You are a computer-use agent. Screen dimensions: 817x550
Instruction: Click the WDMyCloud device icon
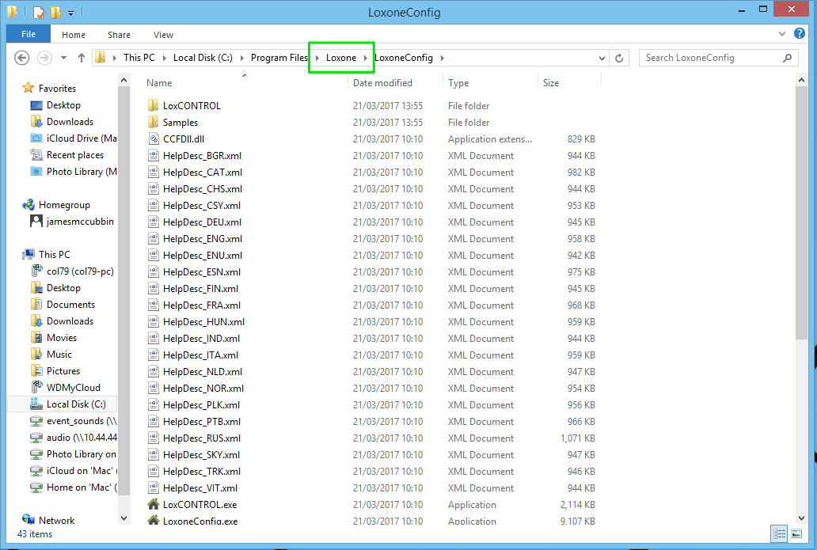pos(36,387)
